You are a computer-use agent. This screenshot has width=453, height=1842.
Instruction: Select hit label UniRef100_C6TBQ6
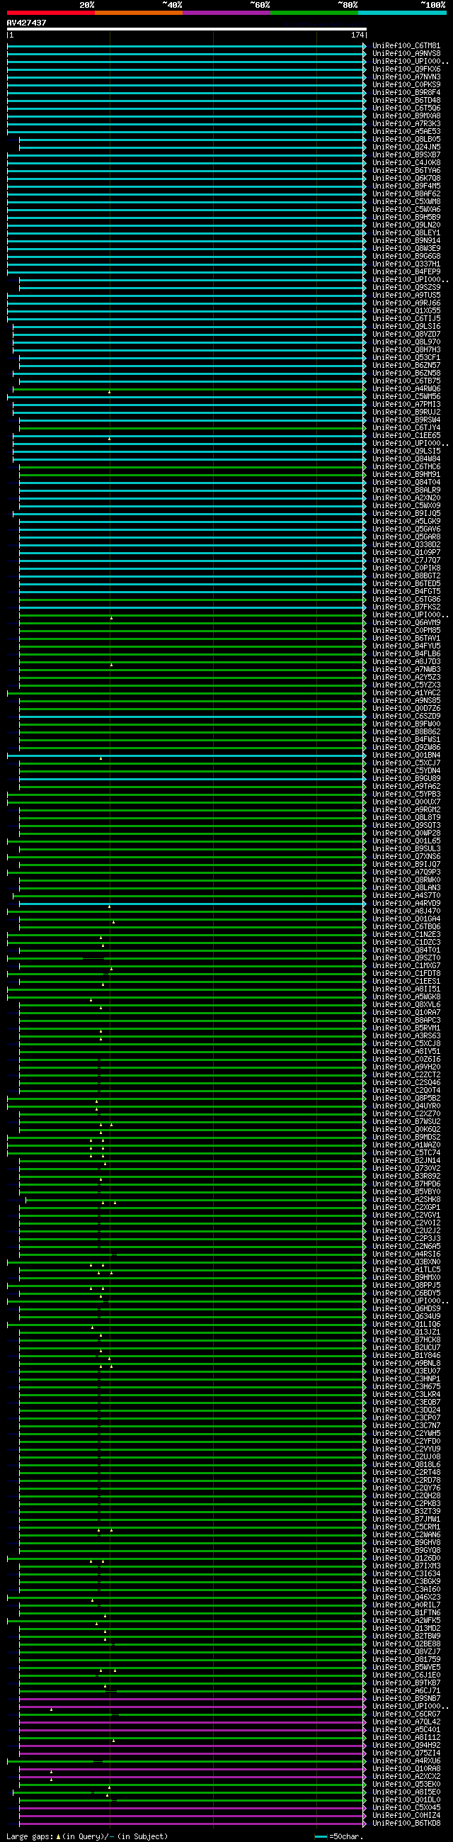click(406, 928)
